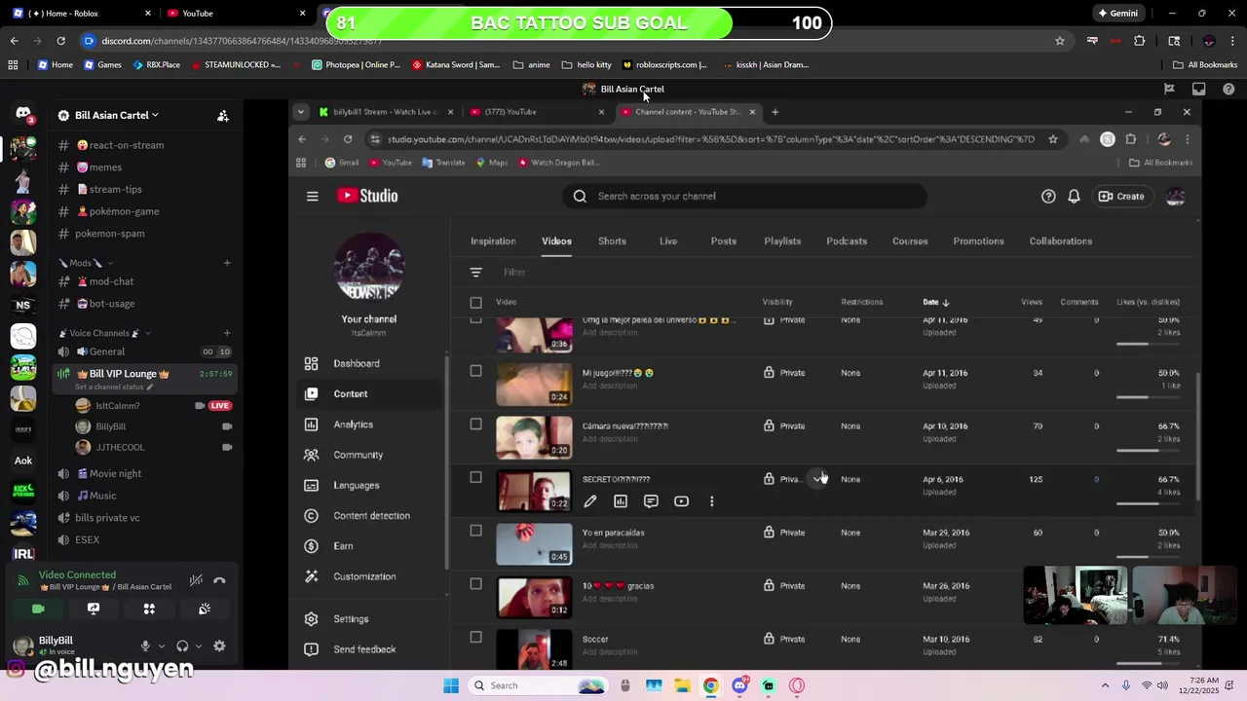
Task: Open Discord user settings gear
Action: coord(219,646)
